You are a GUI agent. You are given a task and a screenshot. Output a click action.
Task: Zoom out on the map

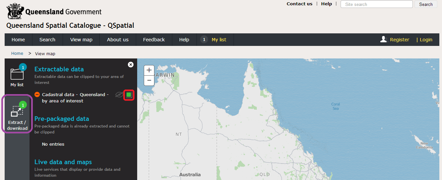(149, 80)
